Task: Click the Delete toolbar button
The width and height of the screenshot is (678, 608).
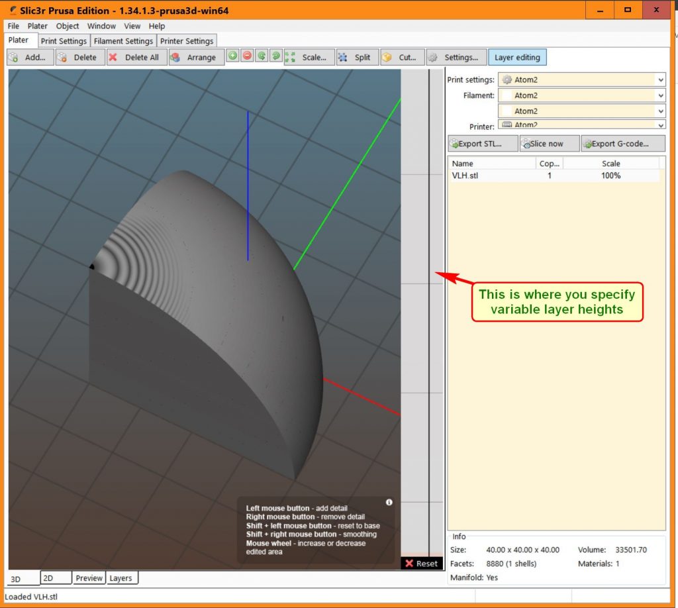Action: click(x=80, y=57)
